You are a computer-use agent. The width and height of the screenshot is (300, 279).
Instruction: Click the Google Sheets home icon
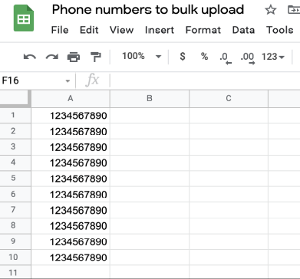tap(24, 18)
